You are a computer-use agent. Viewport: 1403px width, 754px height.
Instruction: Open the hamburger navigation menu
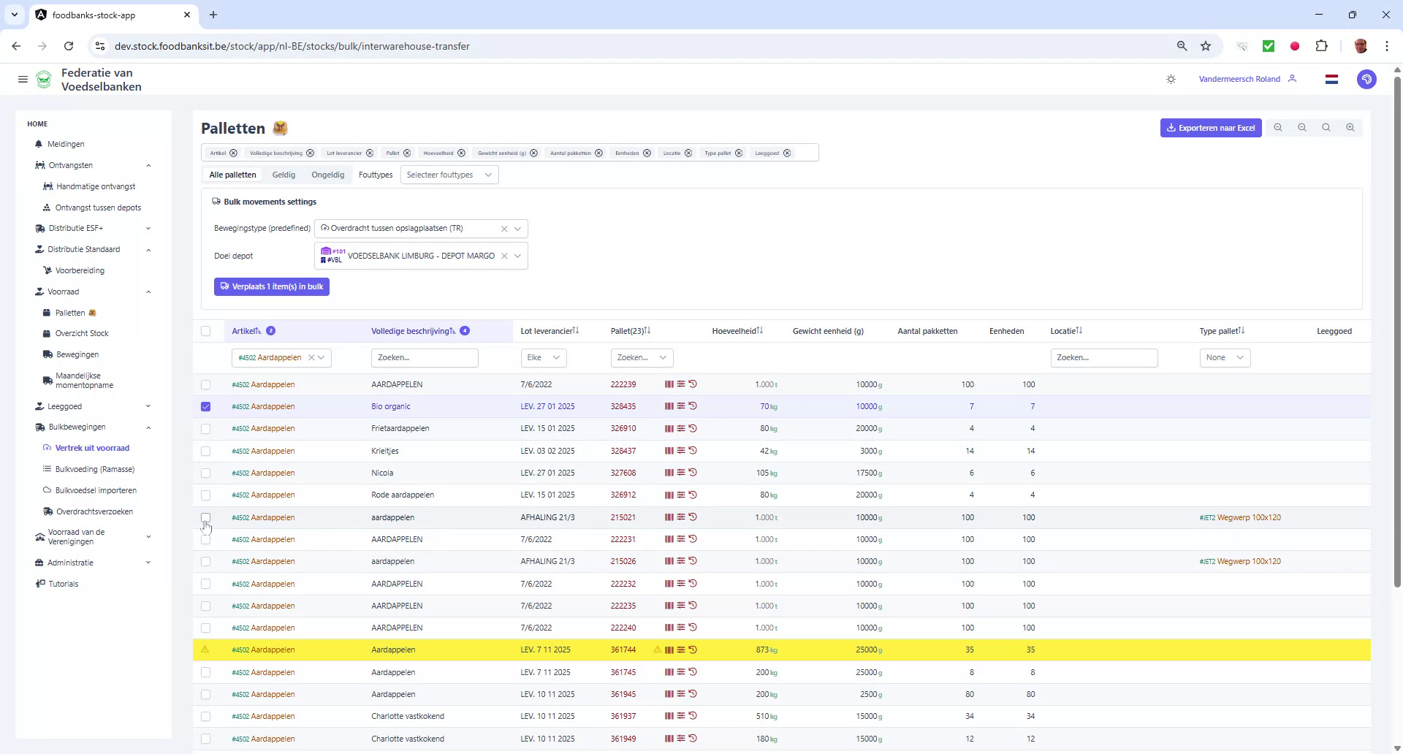(22, 79)
